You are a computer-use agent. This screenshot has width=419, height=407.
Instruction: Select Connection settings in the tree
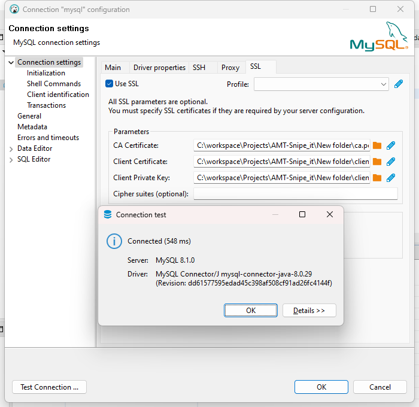49,62
